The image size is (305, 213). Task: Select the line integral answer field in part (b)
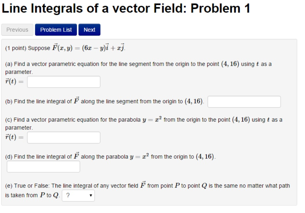tap(244, 102)
